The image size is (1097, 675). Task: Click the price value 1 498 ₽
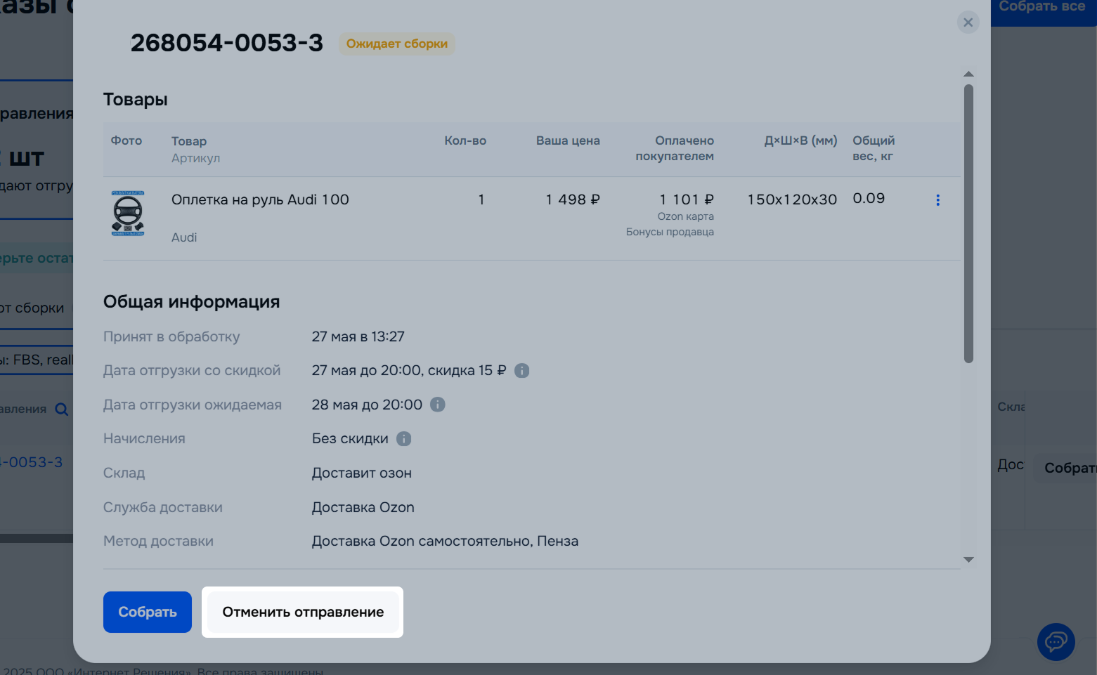[573, 199]
